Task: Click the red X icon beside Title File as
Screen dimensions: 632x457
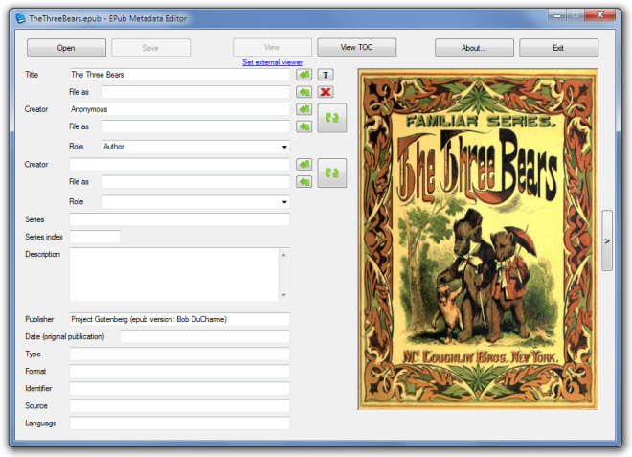Action: 326,92
